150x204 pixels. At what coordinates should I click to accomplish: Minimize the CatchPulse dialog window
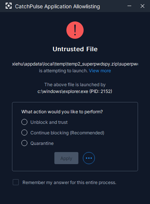coord(129,6)
